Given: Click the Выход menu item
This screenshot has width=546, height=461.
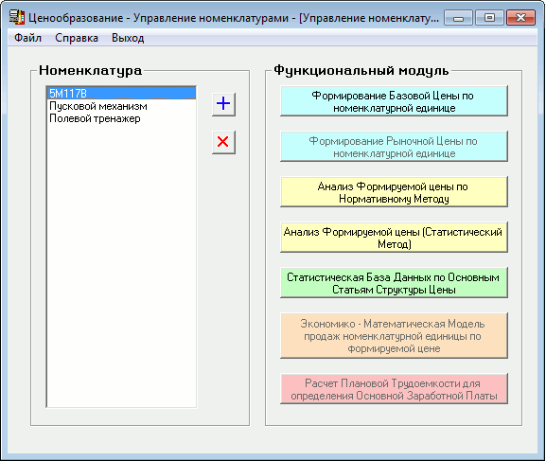Looking at the screenshot, I should [x=128, y=38].
